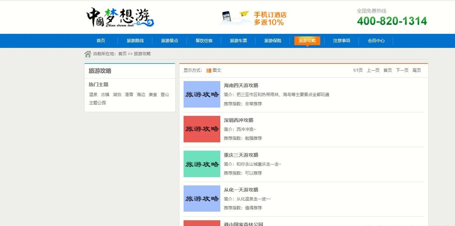Open the 重庆三天游攻略 article title
The image size is (455, 226).
241,155
